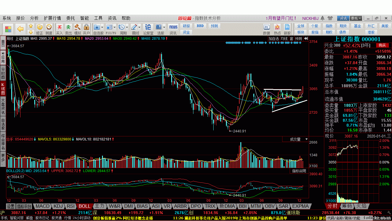
Task: Switch to the 筹码 tab
Action: click(x=347, y=206)
